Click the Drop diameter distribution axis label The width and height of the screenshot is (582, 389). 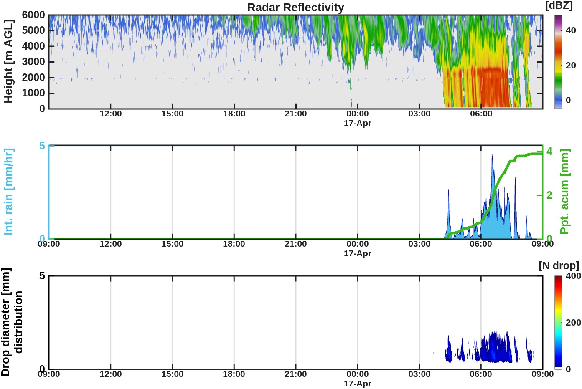(11, 322)
